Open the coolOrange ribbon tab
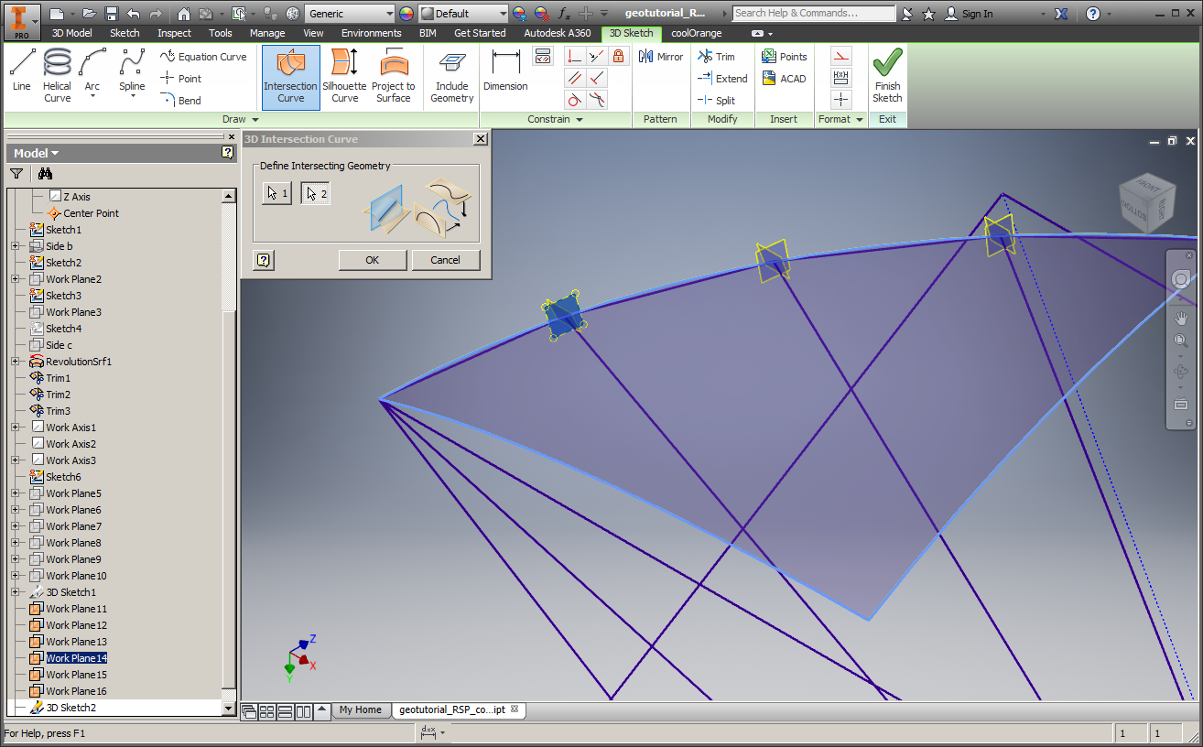The image size is (1203, 747). 696,33
